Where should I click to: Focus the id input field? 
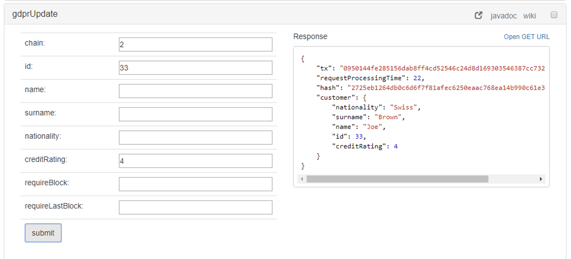tap(195, 68)
